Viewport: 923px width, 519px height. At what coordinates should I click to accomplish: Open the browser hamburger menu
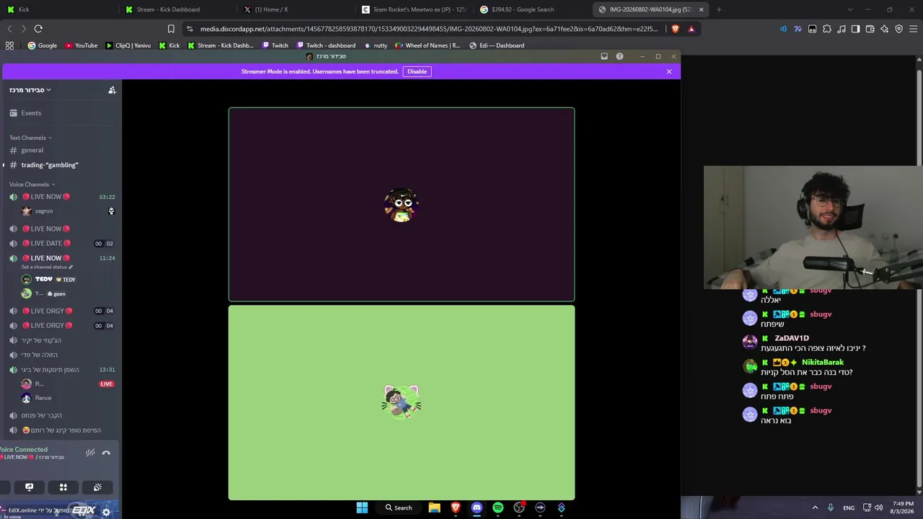coord(913,29)
